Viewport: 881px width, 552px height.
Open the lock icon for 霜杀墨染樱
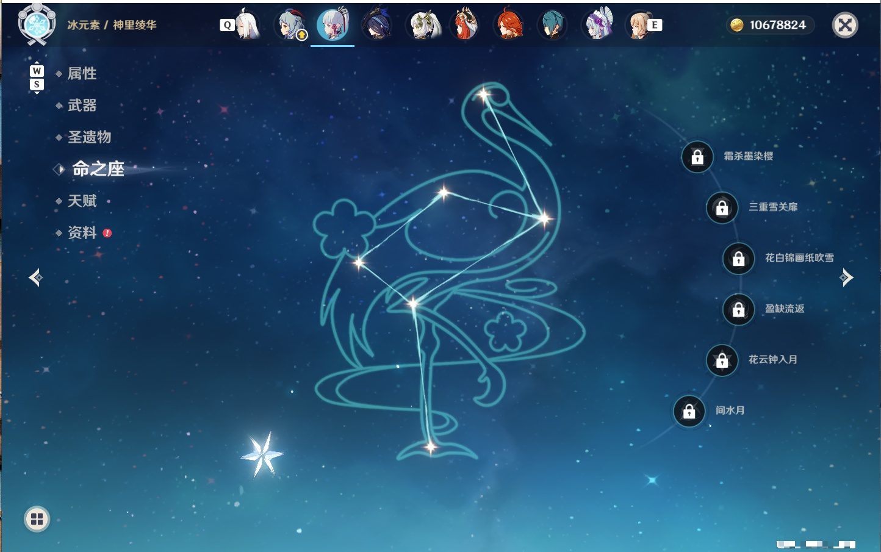(697, 157)
